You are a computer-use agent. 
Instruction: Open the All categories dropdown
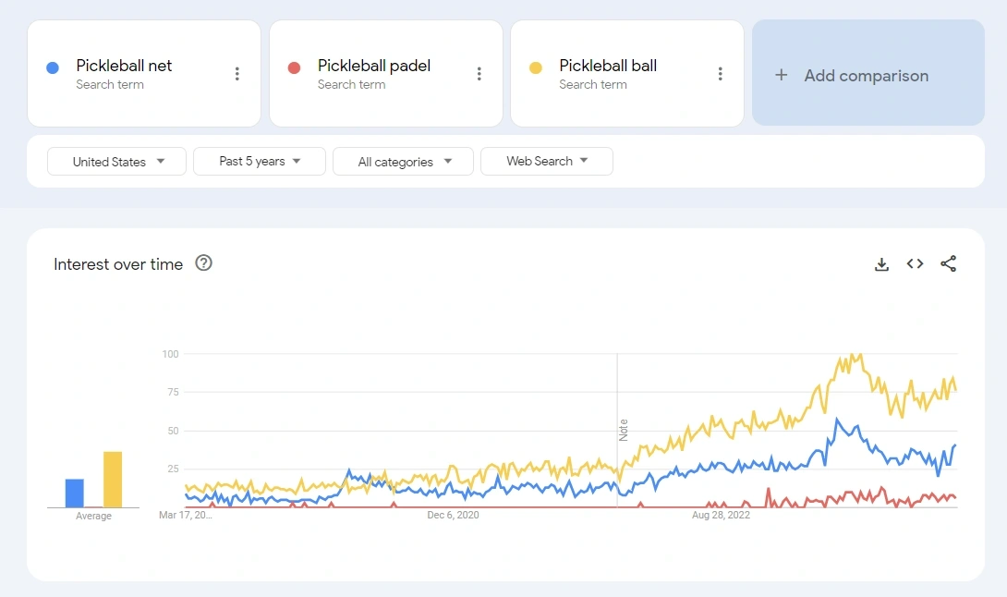point(403,161)
